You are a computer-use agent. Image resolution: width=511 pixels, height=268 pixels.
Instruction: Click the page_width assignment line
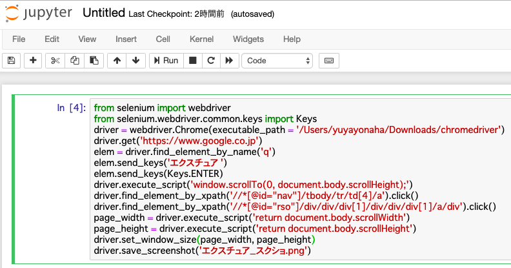252,218
